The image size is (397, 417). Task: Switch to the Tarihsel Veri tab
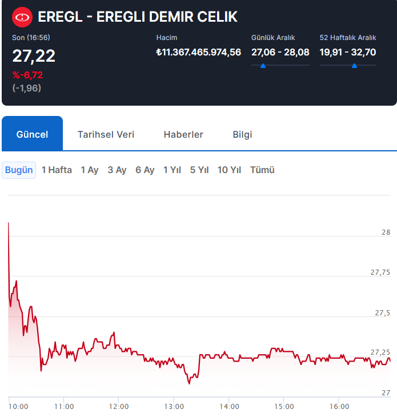[106, 134]
